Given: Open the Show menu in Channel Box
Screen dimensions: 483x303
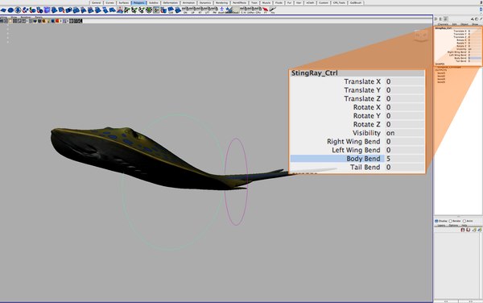Looking at the screenshot, I should pos(475,24).
